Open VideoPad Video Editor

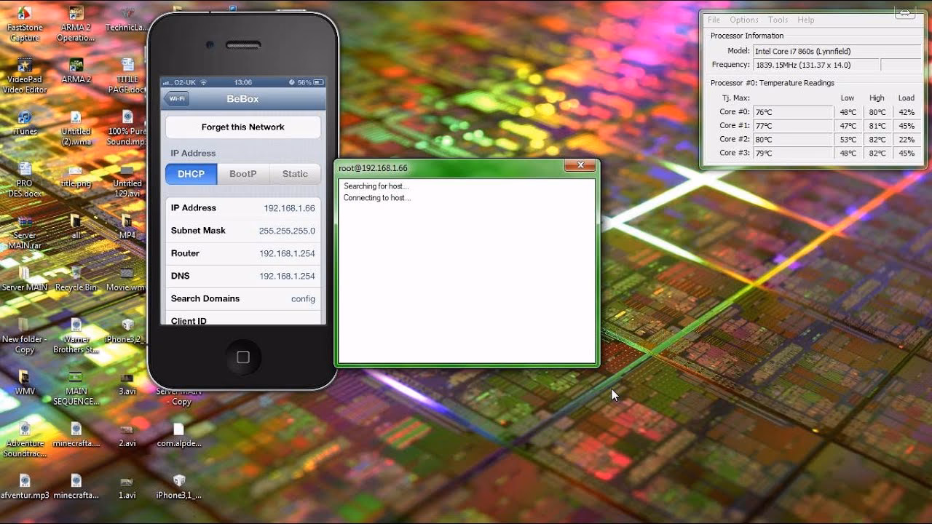[x=24, y=69]
